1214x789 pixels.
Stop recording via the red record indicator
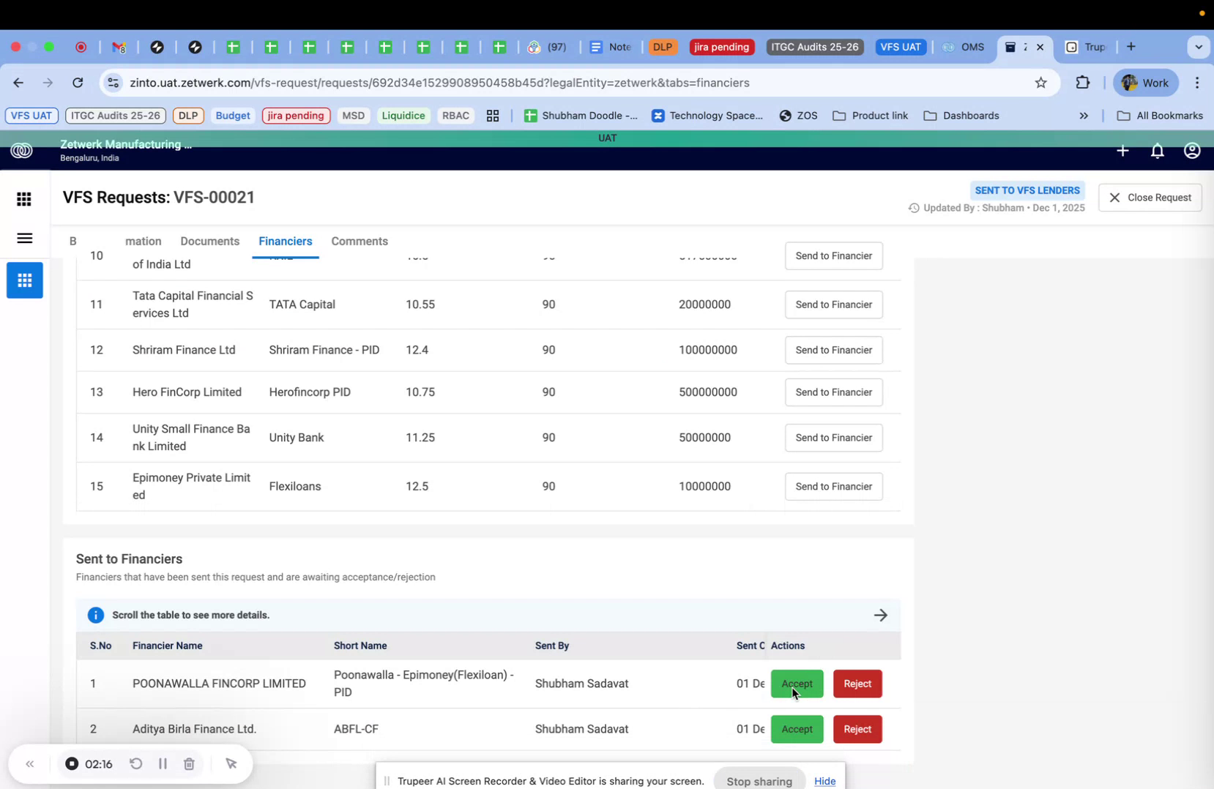click(72, 763)
